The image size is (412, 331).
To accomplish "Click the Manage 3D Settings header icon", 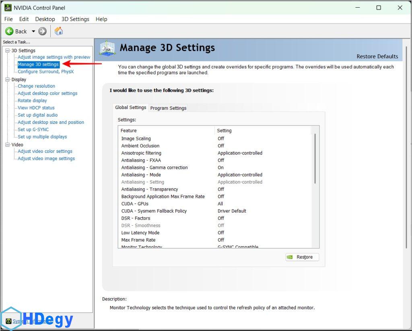I will coord(107,48).
